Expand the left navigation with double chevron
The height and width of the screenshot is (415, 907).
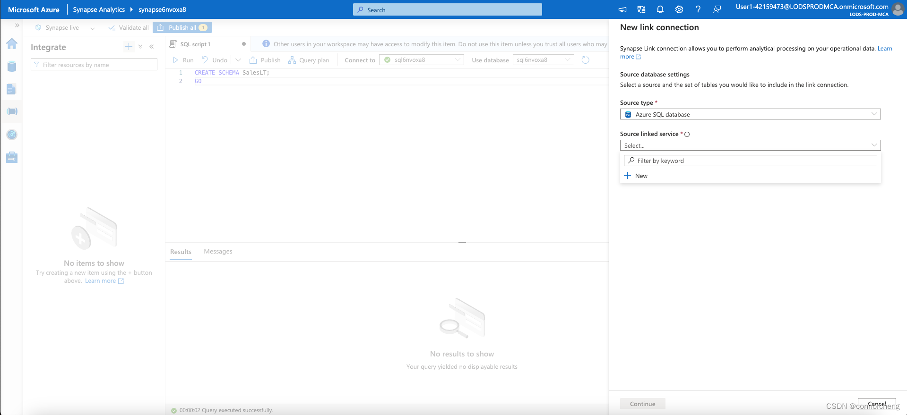17,25
